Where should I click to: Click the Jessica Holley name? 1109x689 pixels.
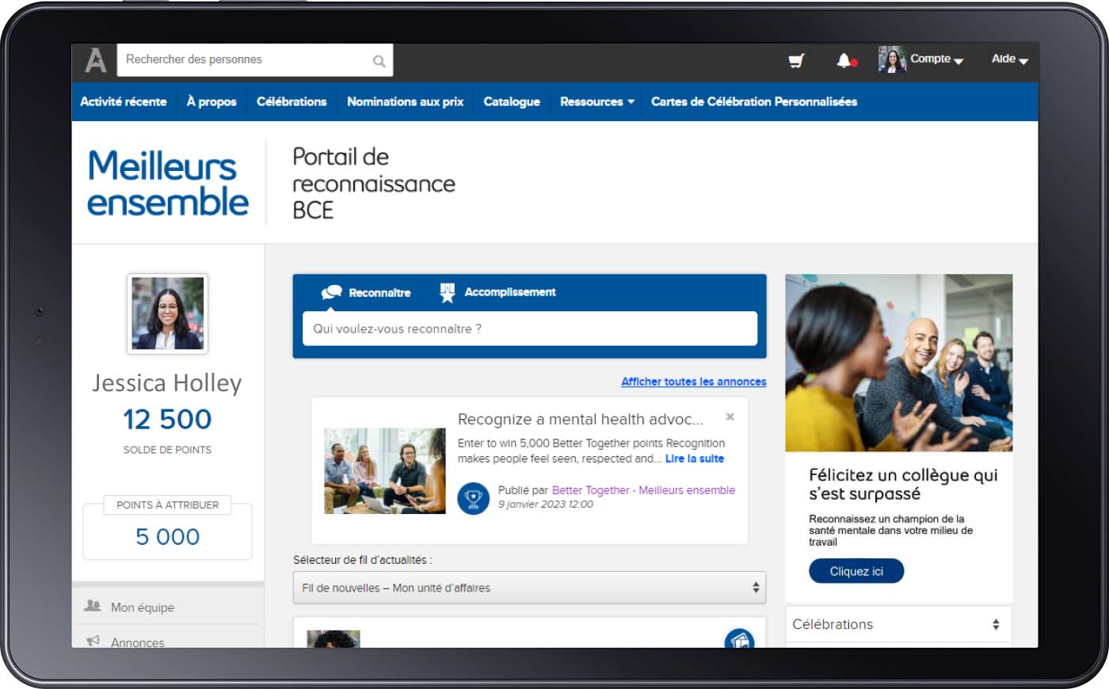coord(167,383)
